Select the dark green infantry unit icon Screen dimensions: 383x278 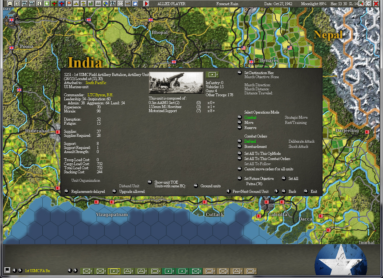196,271
